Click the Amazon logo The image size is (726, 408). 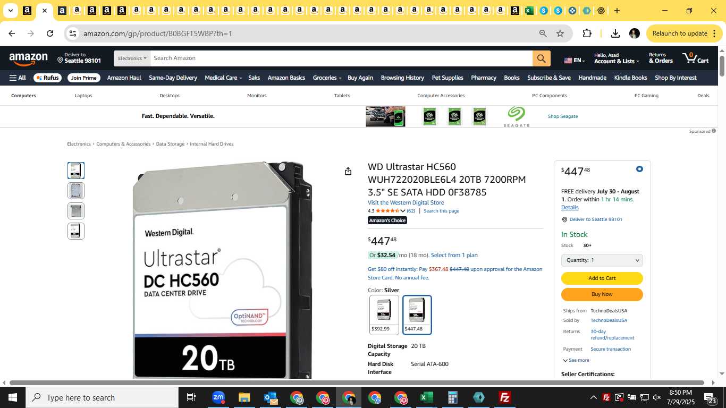coord(28,59)
